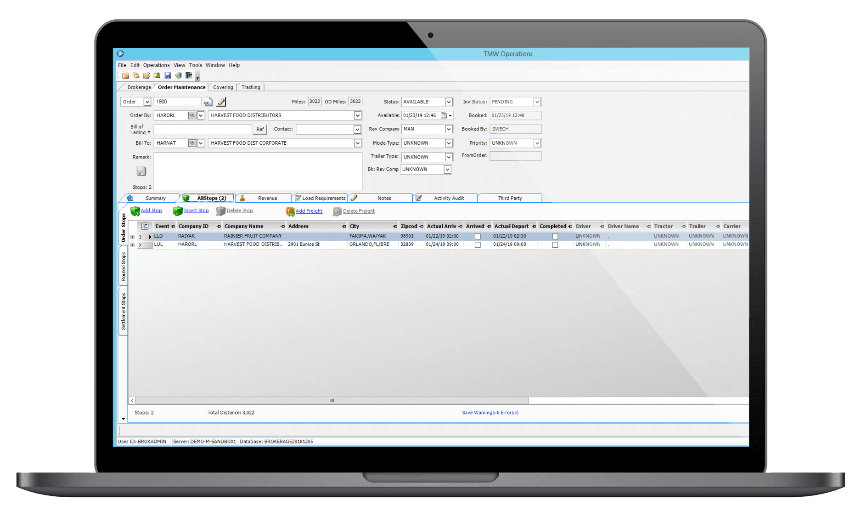Click the new order folder icon on the toolbar
Screen dimensions: 861x517
(125, 75)
